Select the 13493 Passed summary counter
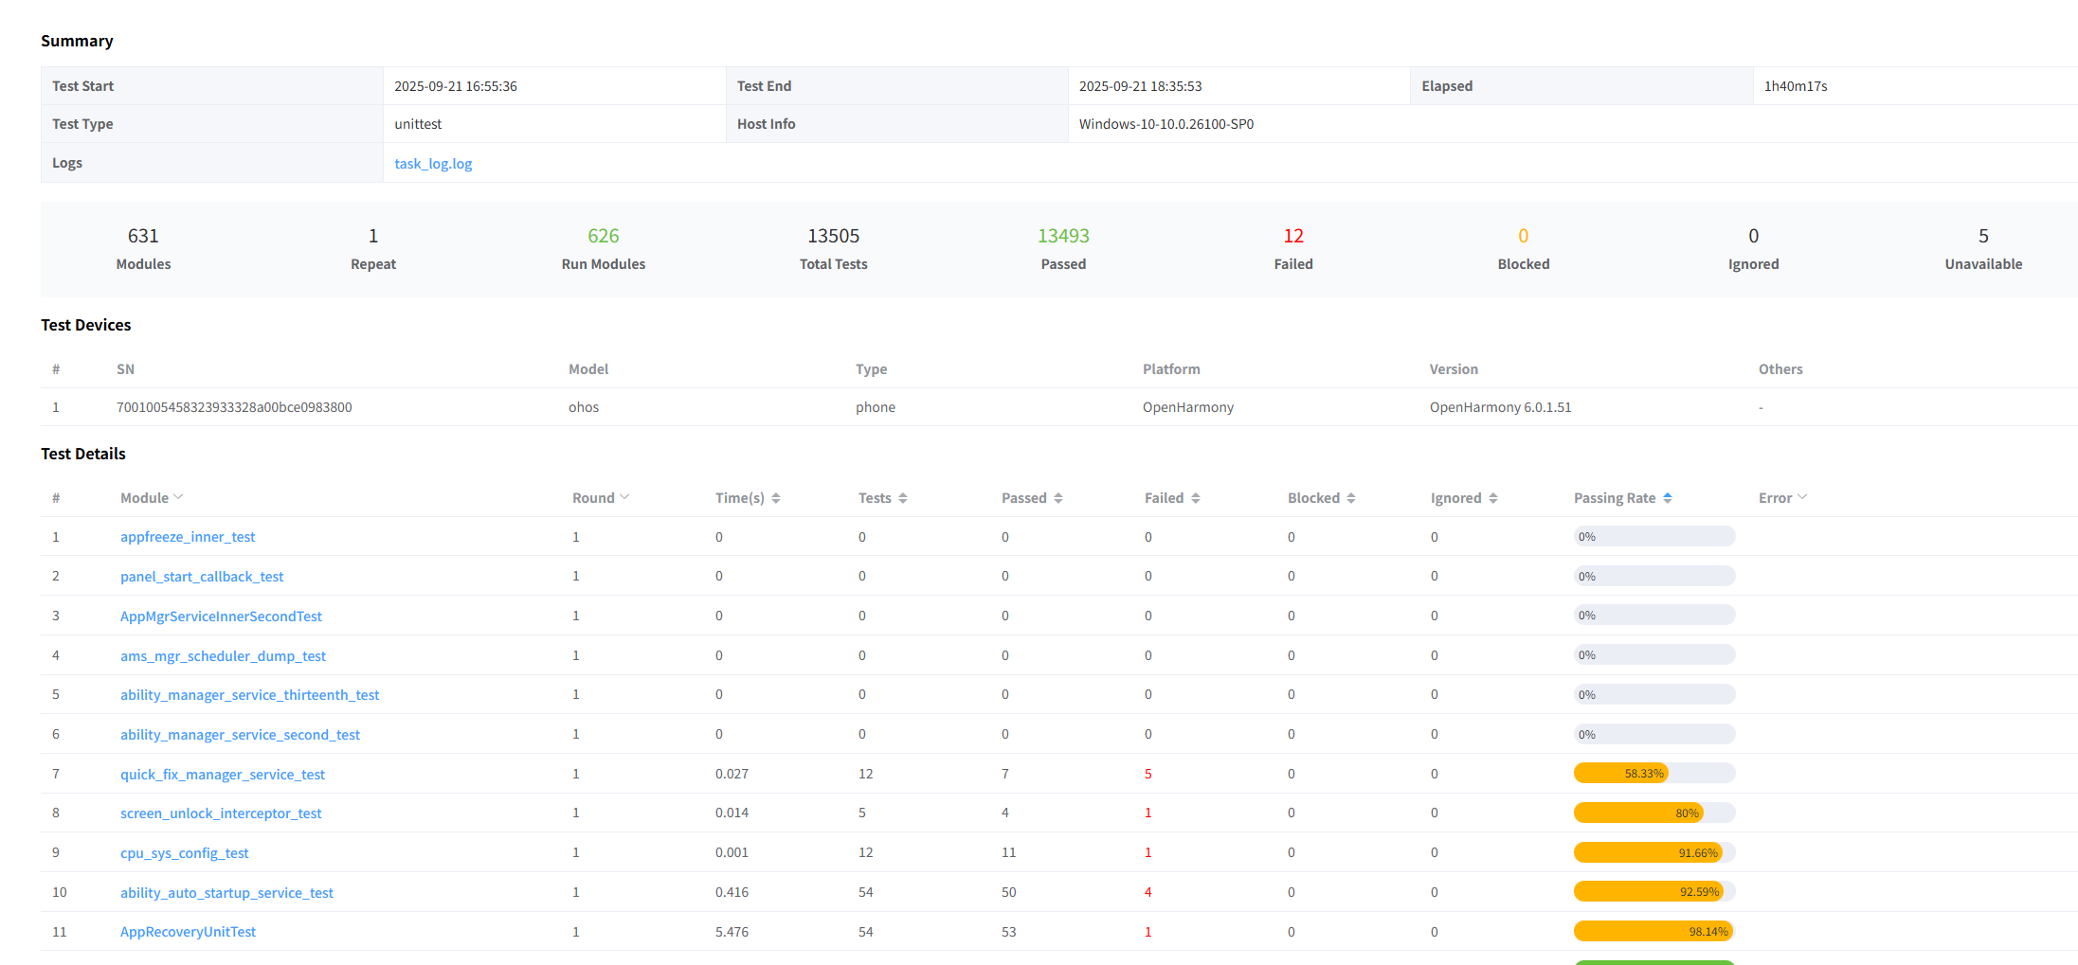Viewport: 2078px width, 965px height. 1063,248
